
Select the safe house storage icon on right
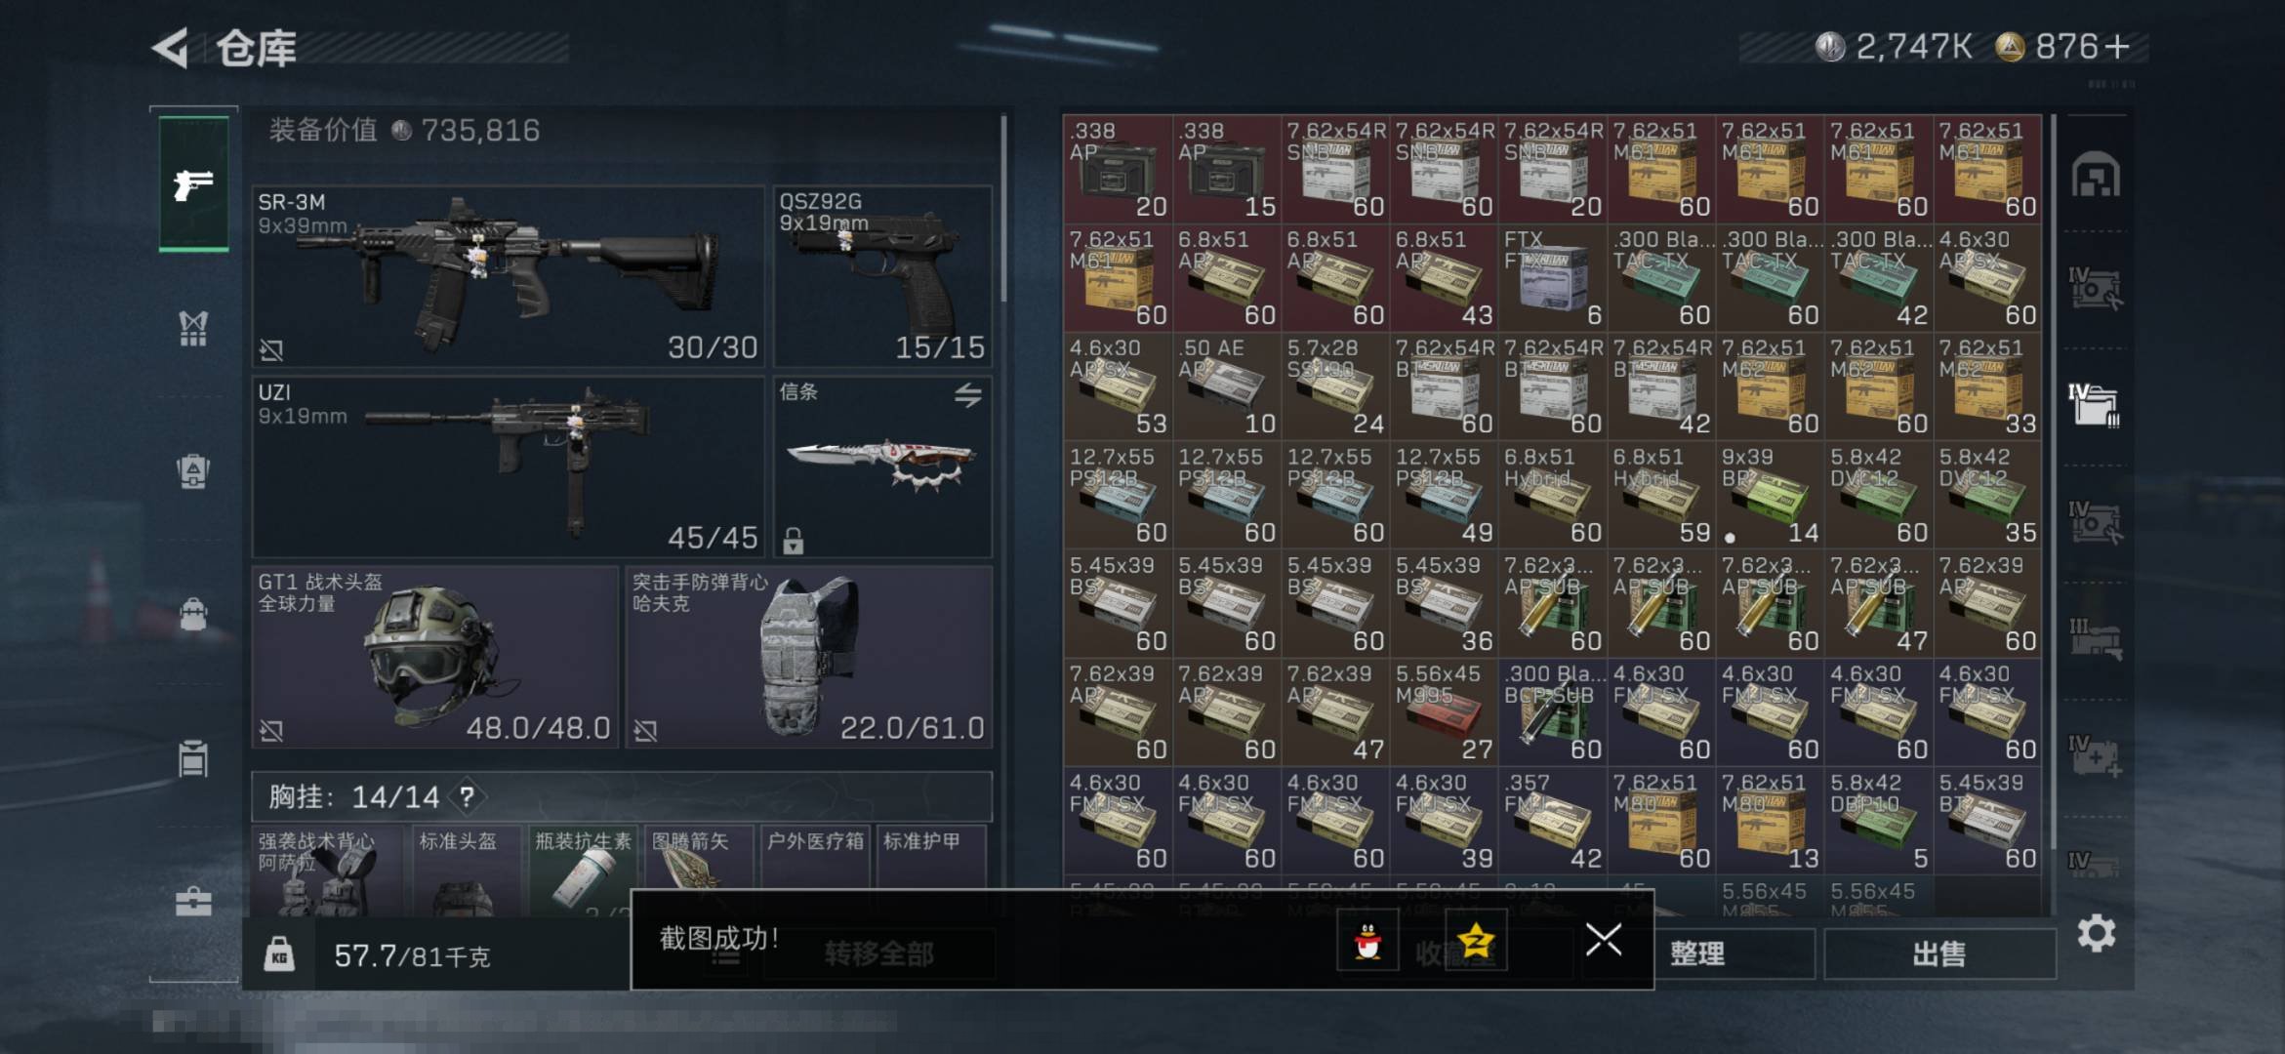(2096, 175)
